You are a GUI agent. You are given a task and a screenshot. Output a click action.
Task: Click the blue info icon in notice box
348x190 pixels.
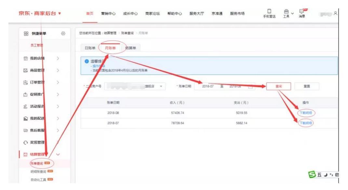pos(87,61)
